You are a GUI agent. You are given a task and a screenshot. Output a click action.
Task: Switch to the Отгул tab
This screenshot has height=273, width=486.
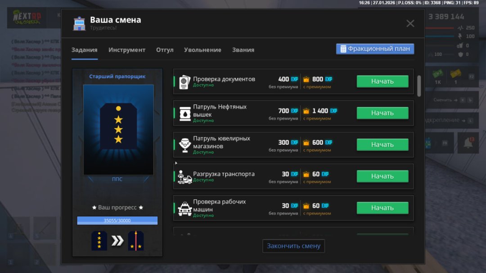(165, 50)
